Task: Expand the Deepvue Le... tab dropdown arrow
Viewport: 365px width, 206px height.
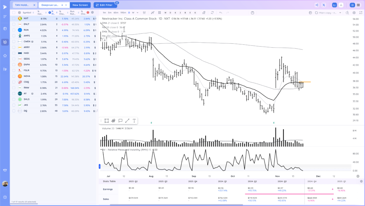Action: (66, 5)
